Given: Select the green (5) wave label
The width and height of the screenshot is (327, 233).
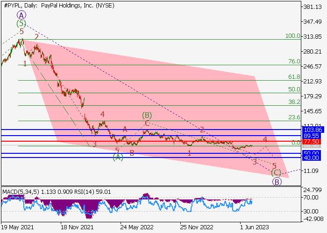Looking at the screenshot, I should (x=21, y=23).
